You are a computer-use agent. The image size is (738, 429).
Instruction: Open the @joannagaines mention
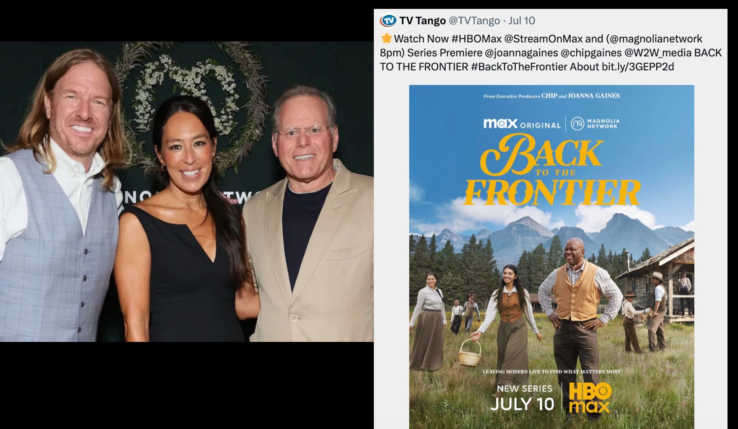[521, 53]
